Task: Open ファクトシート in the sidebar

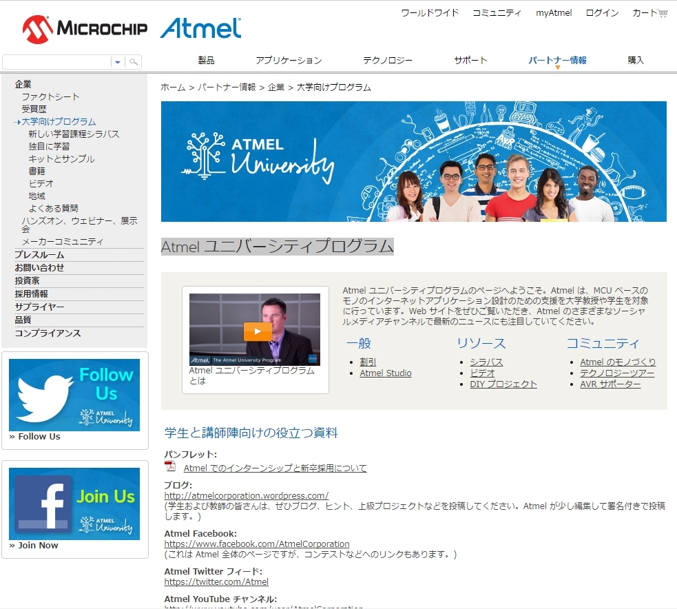Action: [50, 96]
